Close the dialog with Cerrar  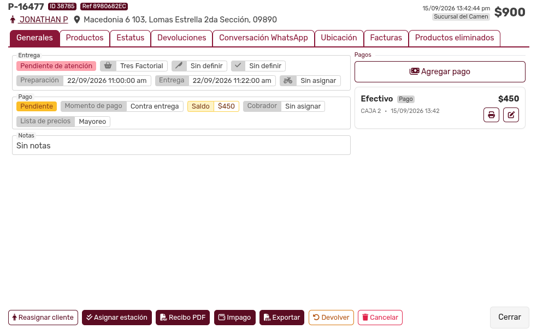point(510,318)
